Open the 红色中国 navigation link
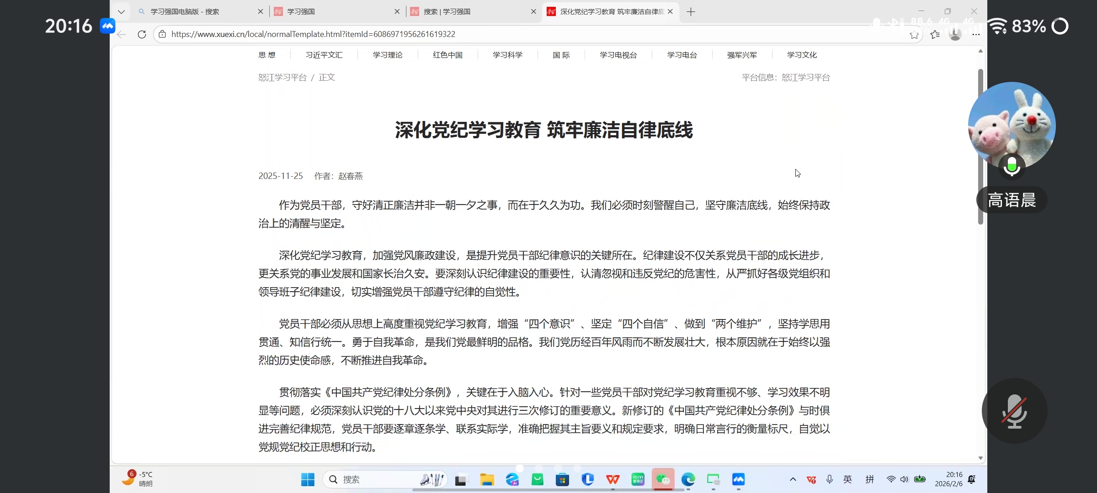The width and height of the screenshot is (1097, 493). click(447, 55)
